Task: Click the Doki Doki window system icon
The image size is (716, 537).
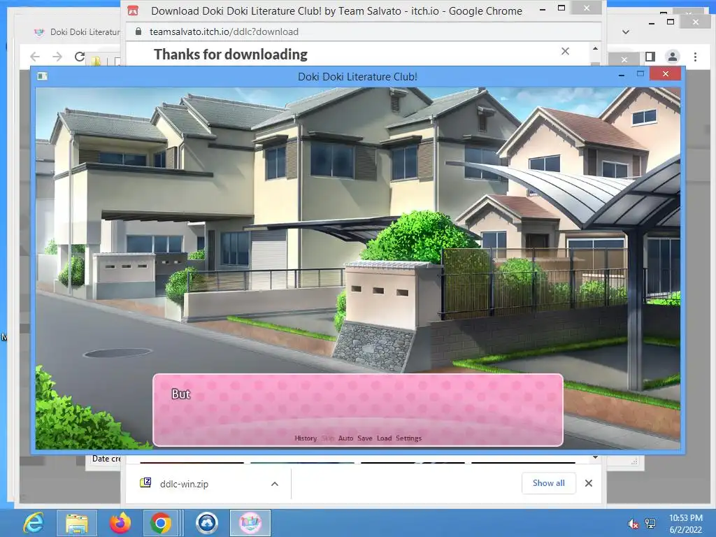Action: pos(43,76)
